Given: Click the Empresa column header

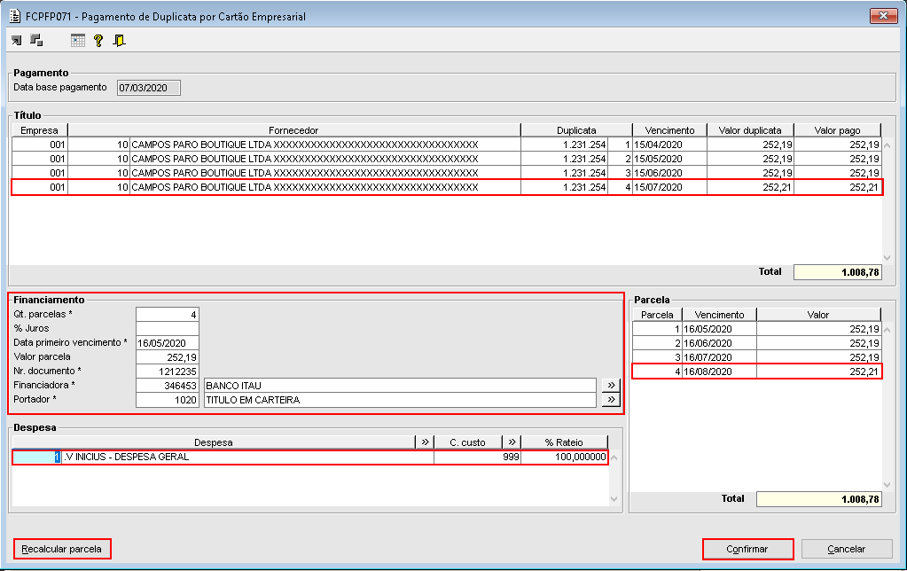Looking at the screenshot, I should (39, 130).
